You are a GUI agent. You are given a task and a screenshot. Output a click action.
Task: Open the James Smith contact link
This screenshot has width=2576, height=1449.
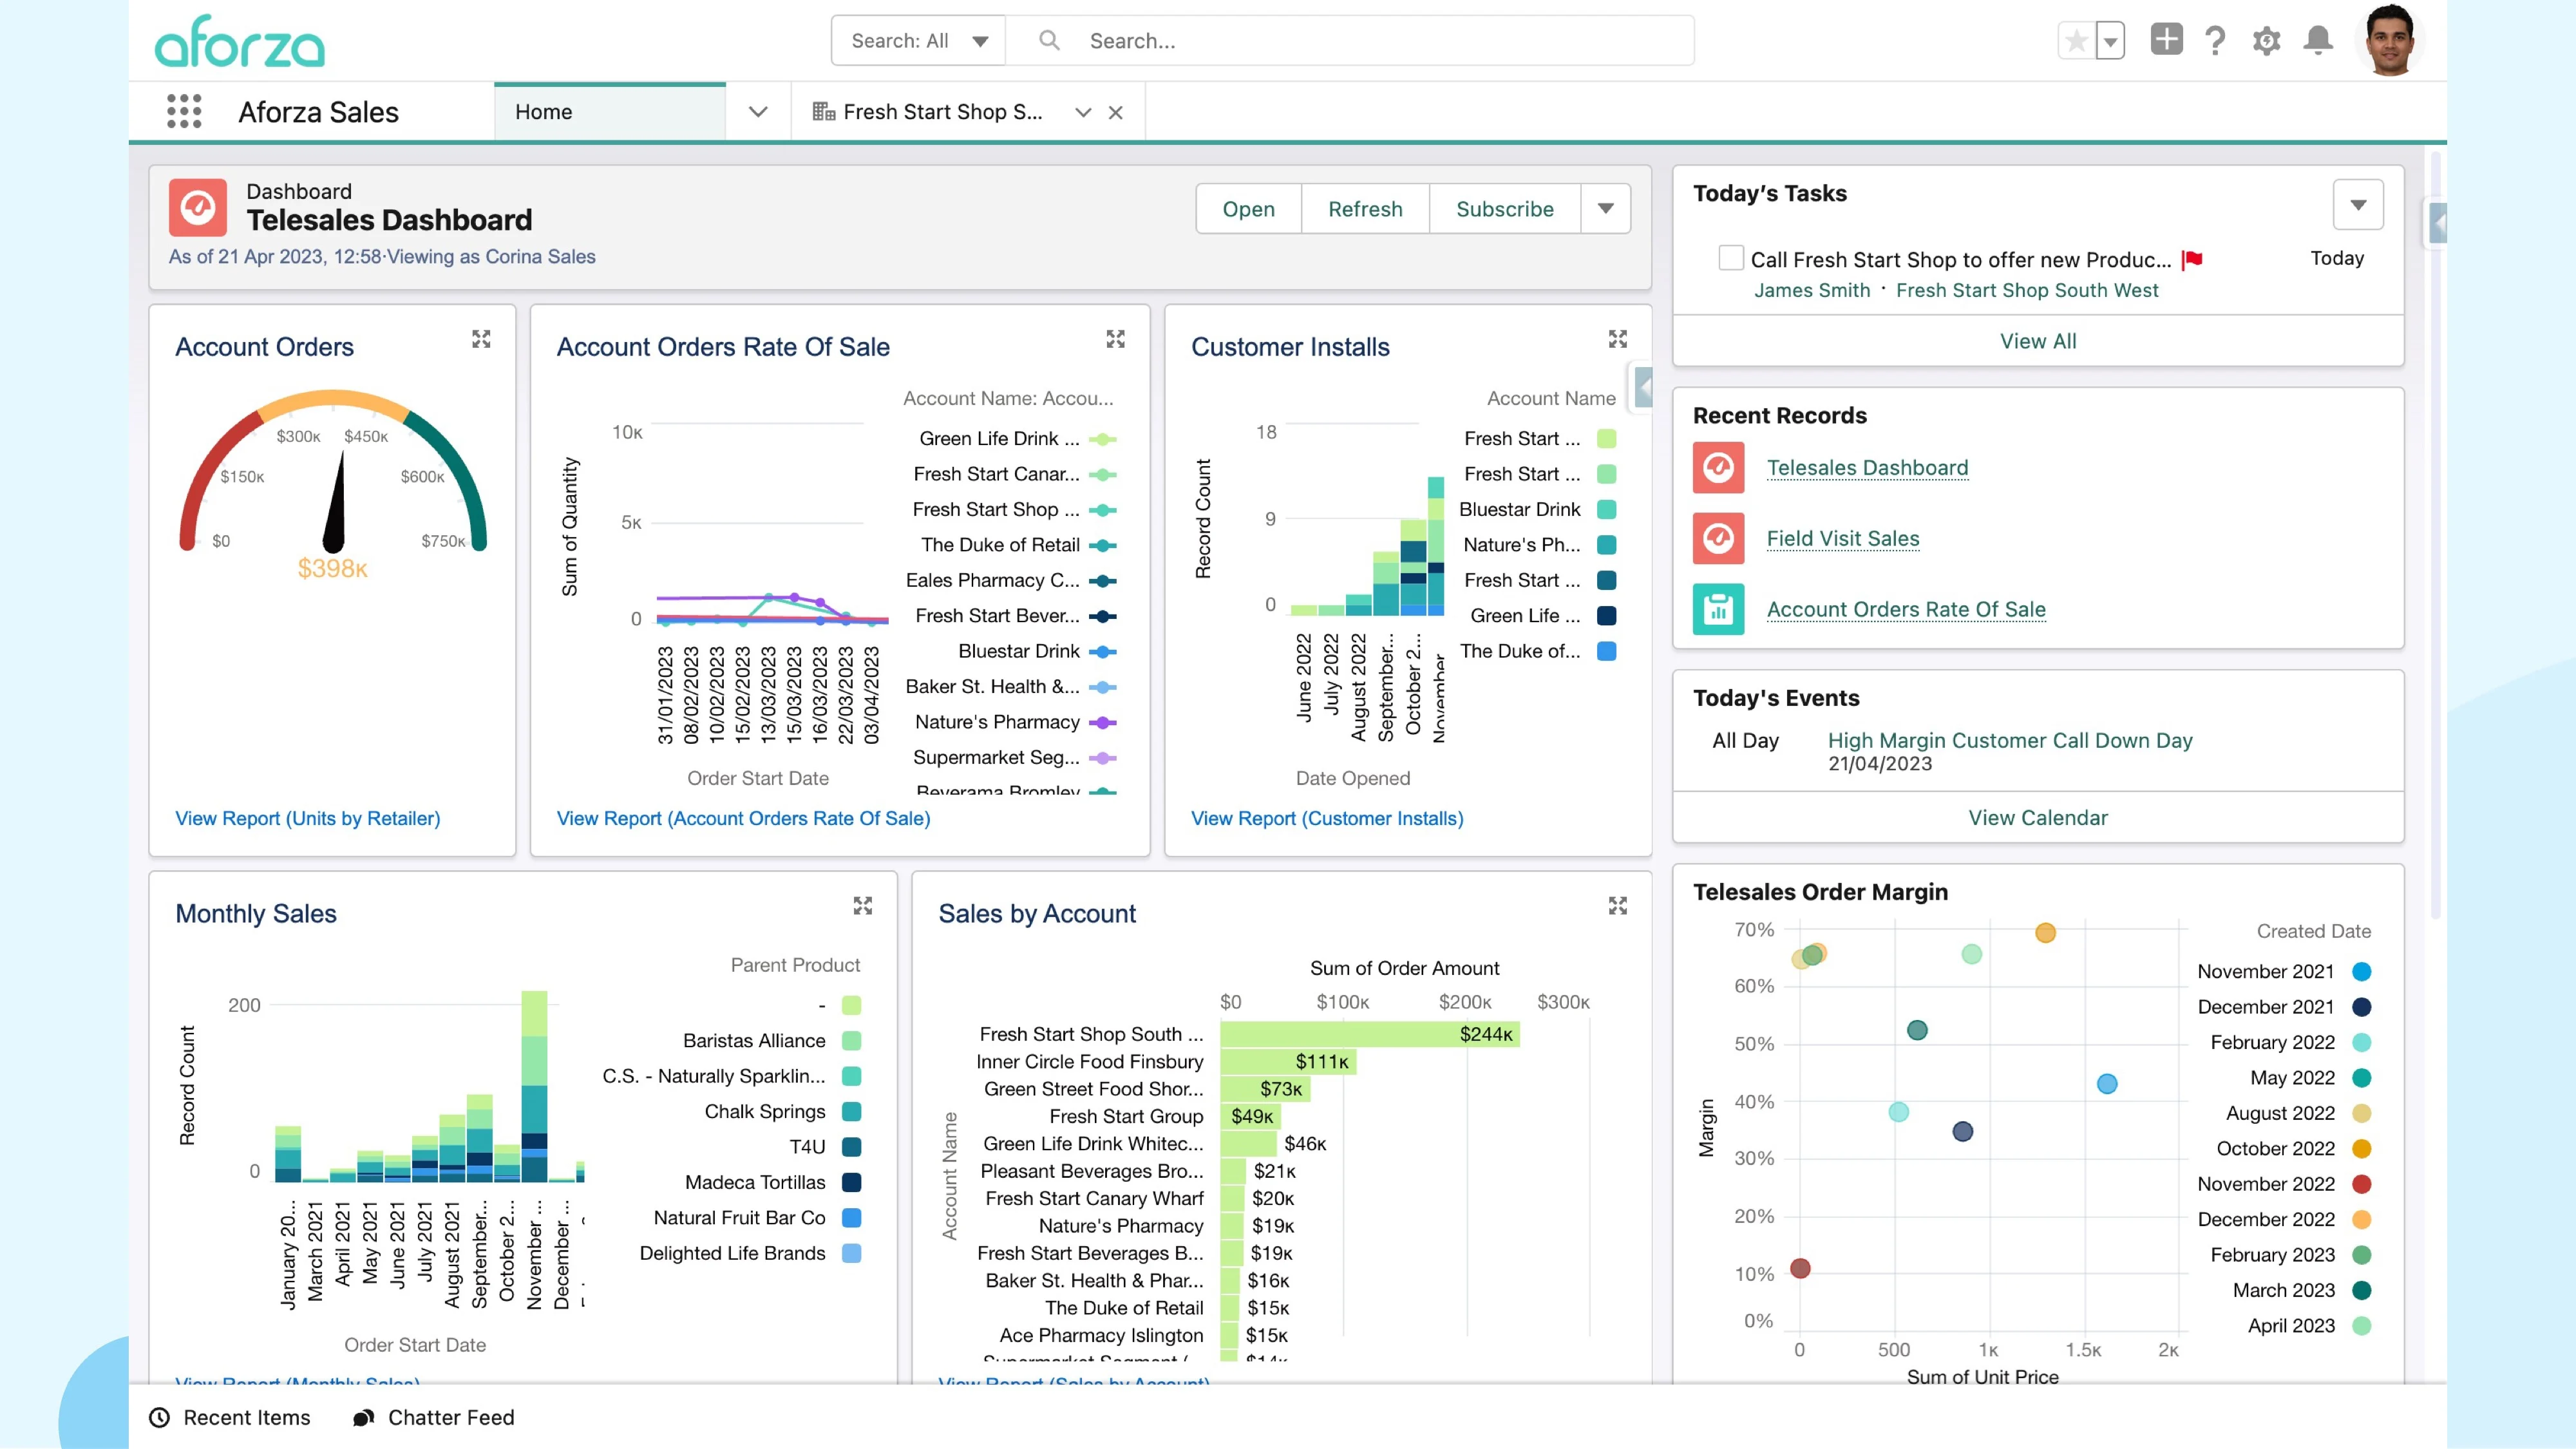1811,290
